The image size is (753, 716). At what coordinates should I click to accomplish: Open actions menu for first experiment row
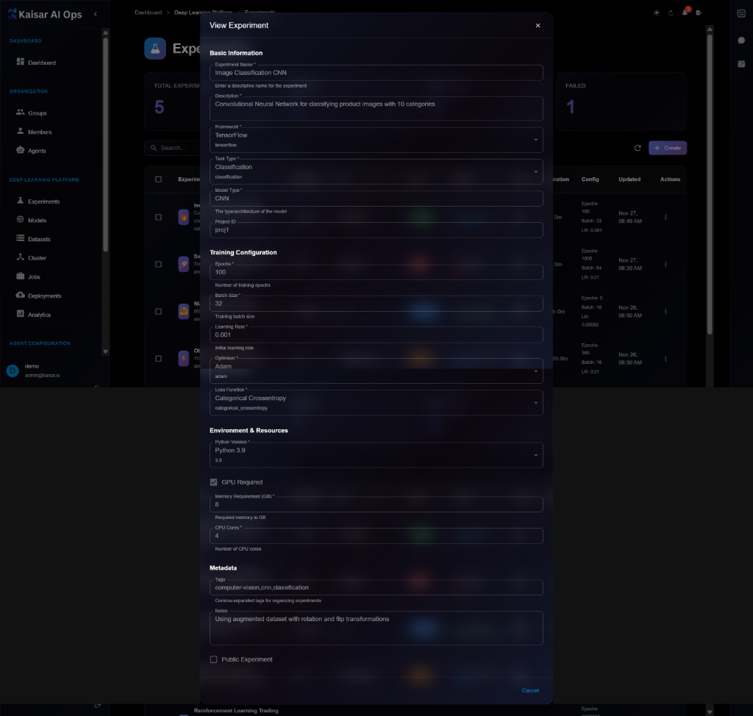665,217
